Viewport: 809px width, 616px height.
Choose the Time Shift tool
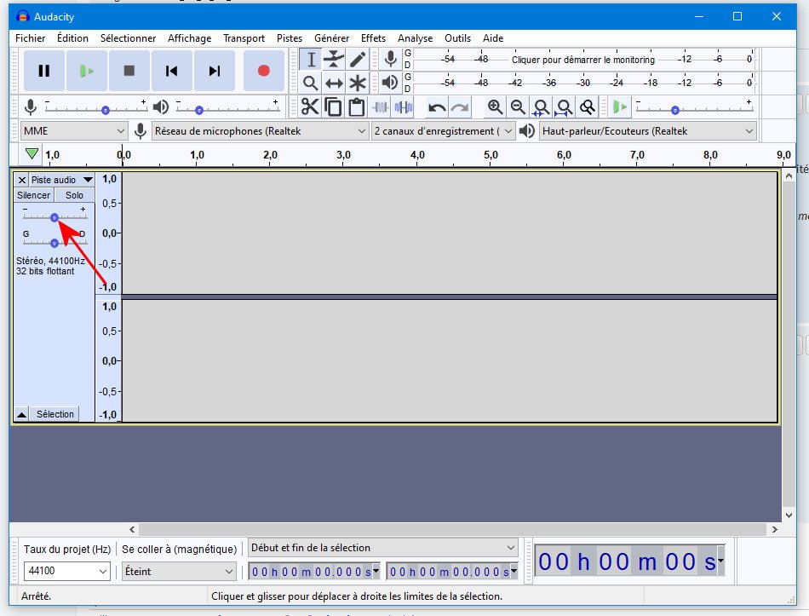tap(334, 83)
